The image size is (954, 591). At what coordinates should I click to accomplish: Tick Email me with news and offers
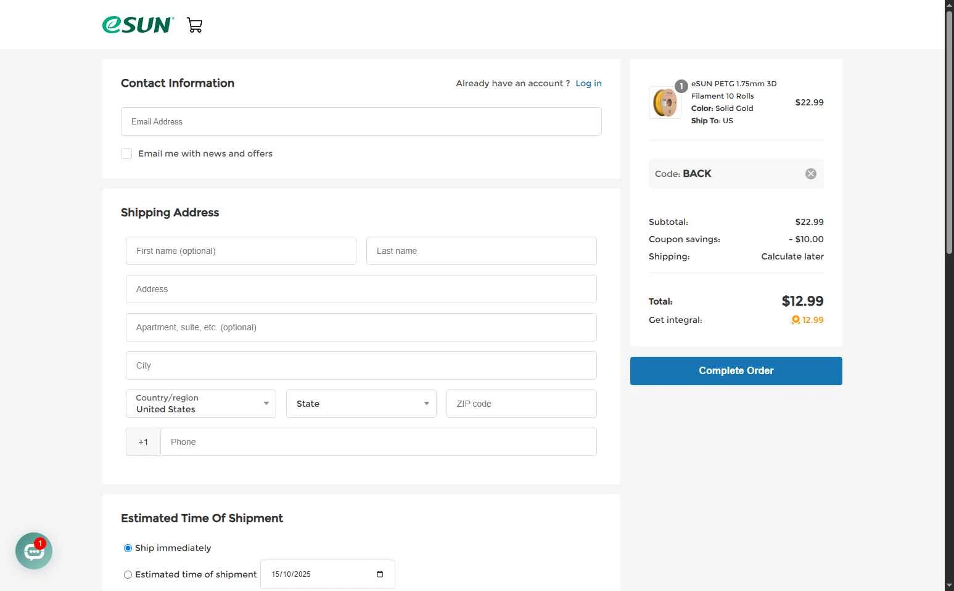point(126,153)
